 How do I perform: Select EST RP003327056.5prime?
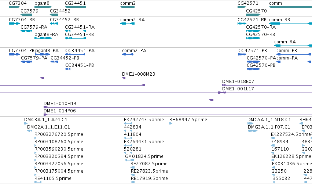click(36, 167)
